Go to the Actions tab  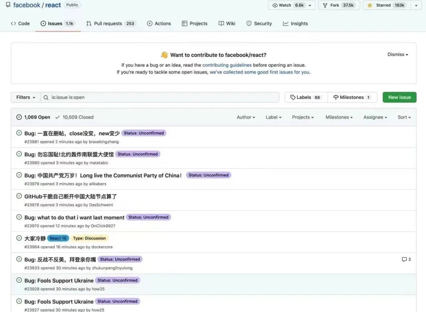(x=159, y=23)
